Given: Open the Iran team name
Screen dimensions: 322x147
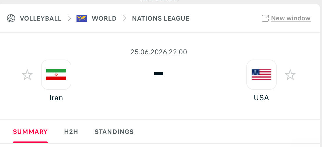Looking at the screenshot, I should point(56,98).
